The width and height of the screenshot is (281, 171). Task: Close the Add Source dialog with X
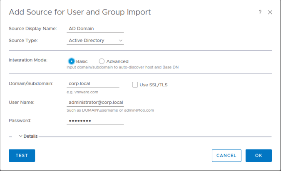[x=270, y=12]
